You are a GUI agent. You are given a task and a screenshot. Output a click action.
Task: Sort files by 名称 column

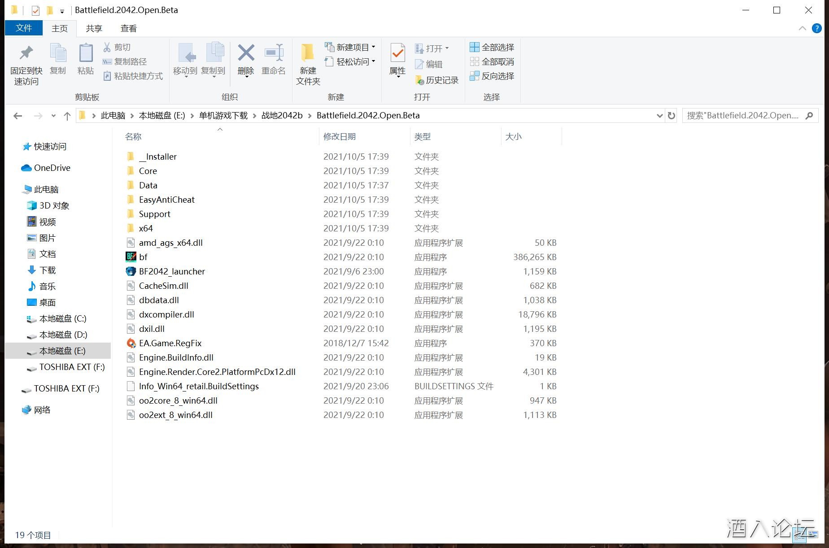[x=133, y=136]
